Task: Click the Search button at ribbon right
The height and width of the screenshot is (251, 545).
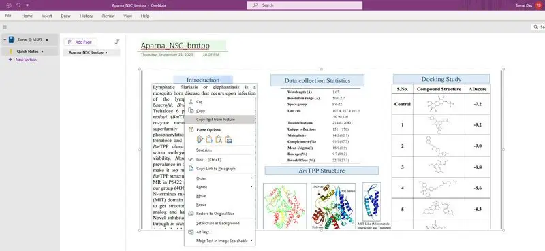Action: click(538, 27)
